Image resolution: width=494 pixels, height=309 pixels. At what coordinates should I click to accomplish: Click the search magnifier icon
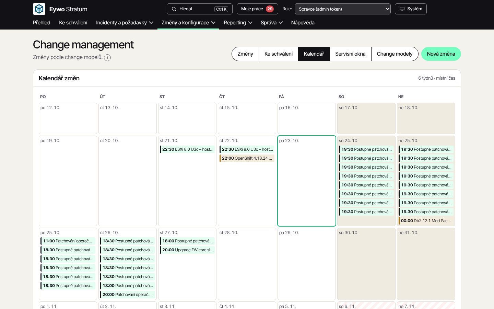[174, 9]
